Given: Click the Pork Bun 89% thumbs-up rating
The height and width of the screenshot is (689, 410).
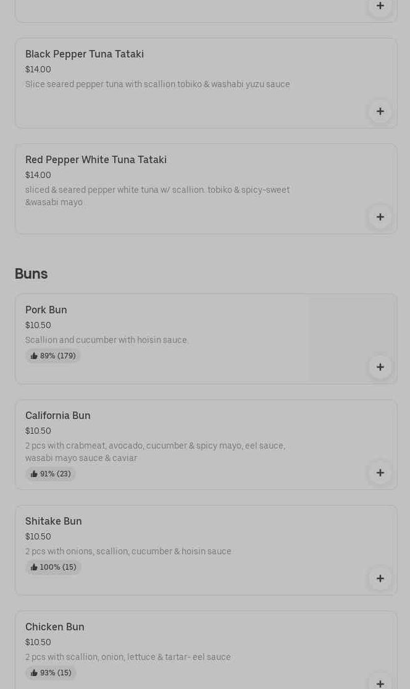Looking at the screenshot, I should coord(53,356).
